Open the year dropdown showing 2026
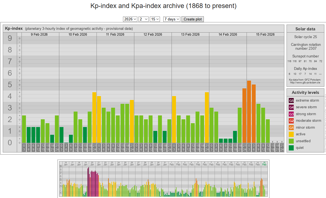Screen dimensions: 326x198 [x=130, y=19]
